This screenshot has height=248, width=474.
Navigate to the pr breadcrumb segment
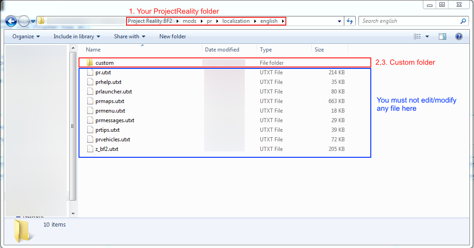pos(210,21)
